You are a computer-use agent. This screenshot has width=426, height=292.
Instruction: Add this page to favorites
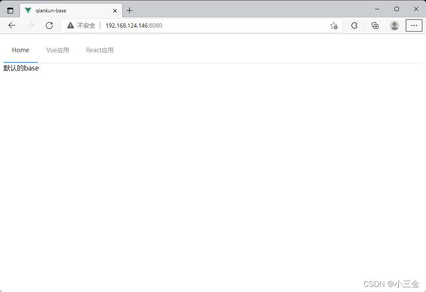tap(334, 25)
